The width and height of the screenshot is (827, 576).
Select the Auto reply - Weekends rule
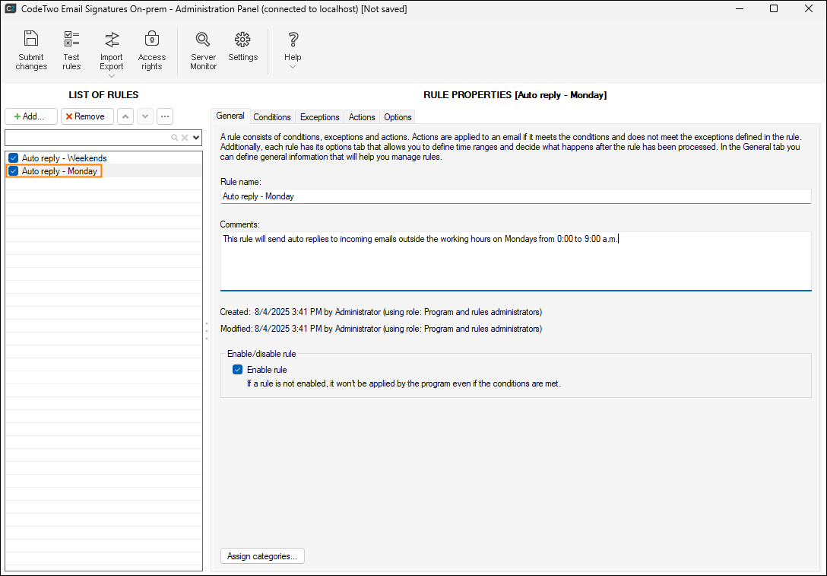pyautogui.click(x=64, y=158)
